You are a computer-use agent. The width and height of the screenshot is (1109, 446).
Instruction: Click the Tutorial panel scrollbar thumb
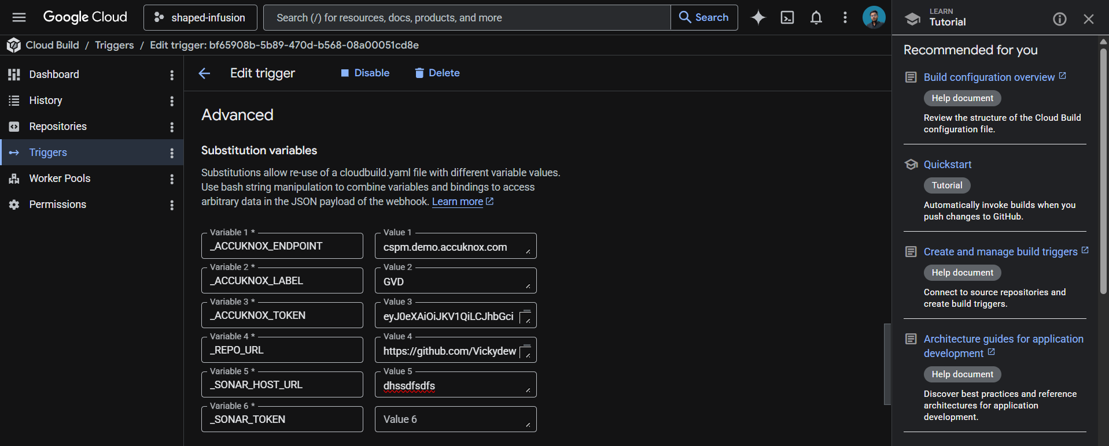click(x=1103, y=171)
